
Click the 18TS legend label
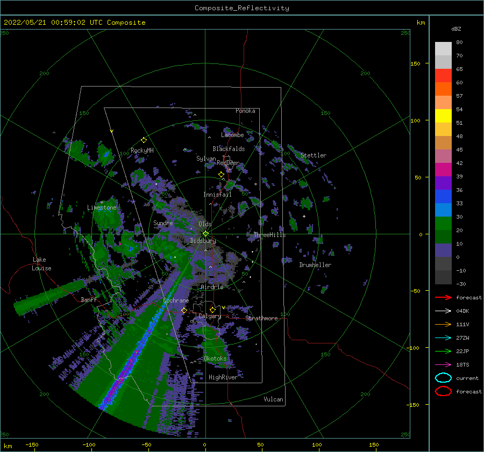coord(462,364)
